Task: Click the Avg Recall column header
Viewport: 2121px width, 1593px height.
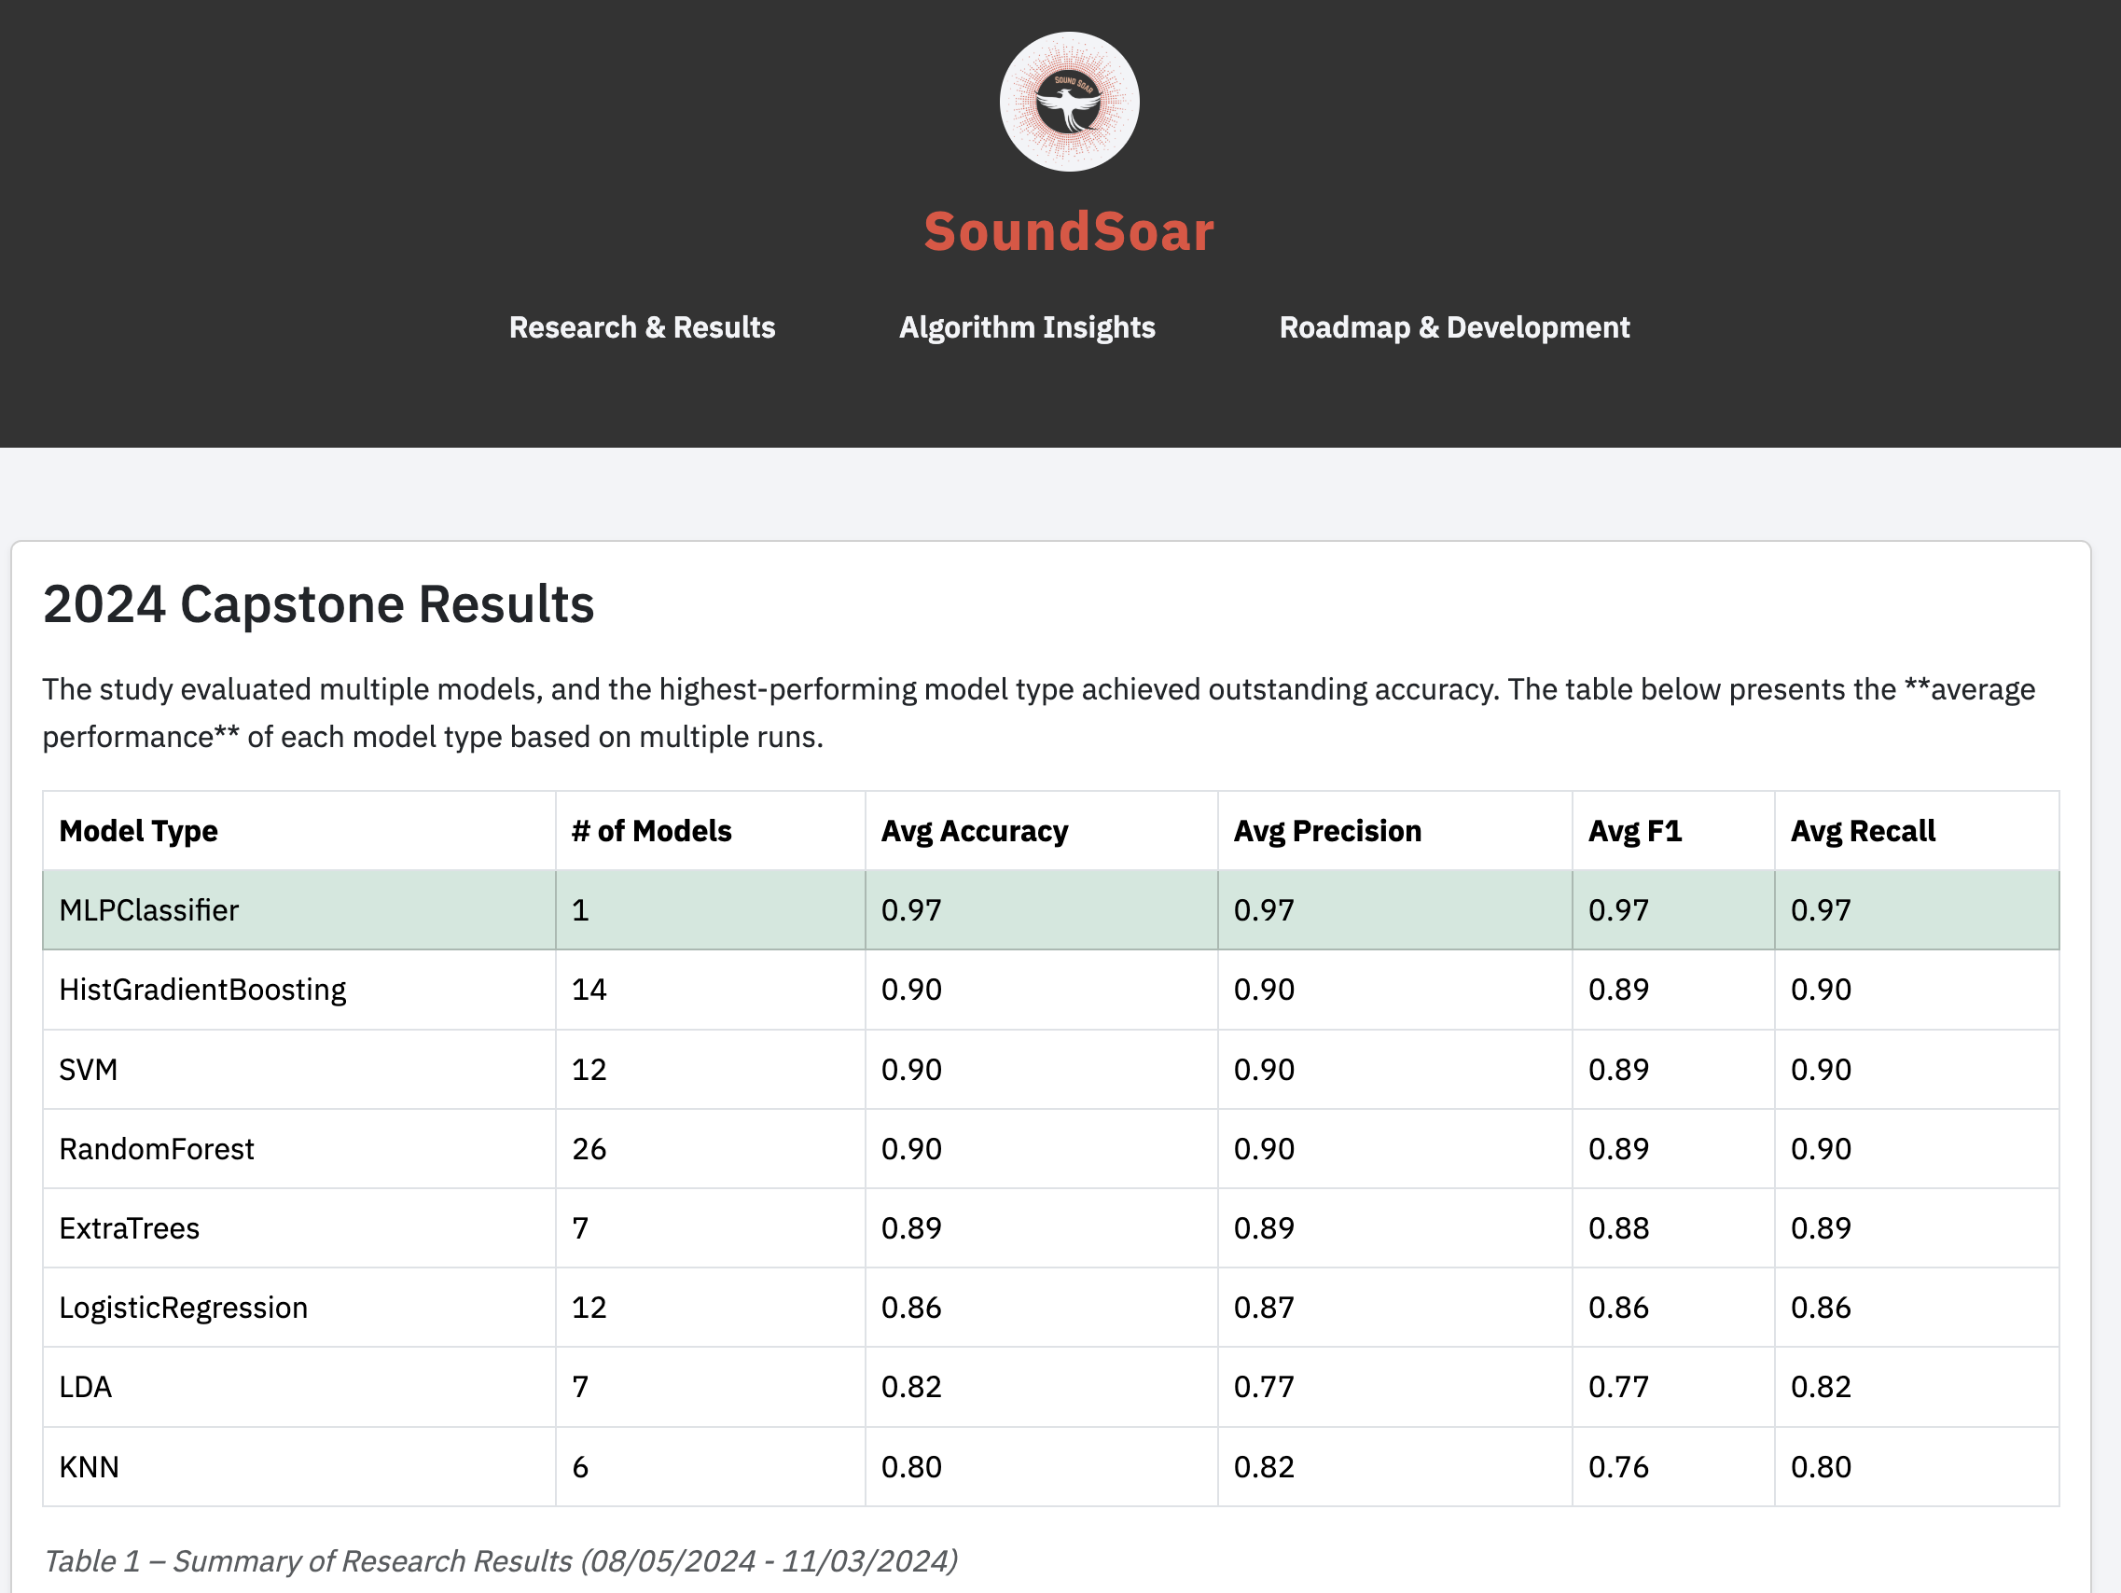Action: coord(1862,831)
